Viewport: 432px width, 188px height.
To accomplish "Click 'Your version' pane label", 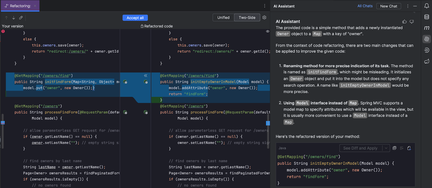I will tap(13, 26).
